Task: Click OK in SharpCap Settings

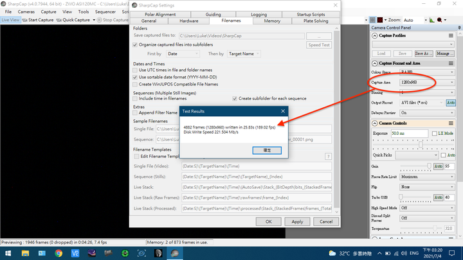Action: (268, 221)
